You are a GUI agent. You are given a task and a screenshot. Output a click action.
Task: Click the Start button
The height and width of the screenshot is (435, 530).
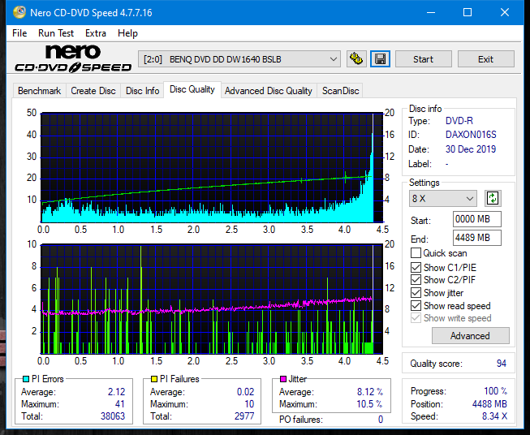[423, 59]
